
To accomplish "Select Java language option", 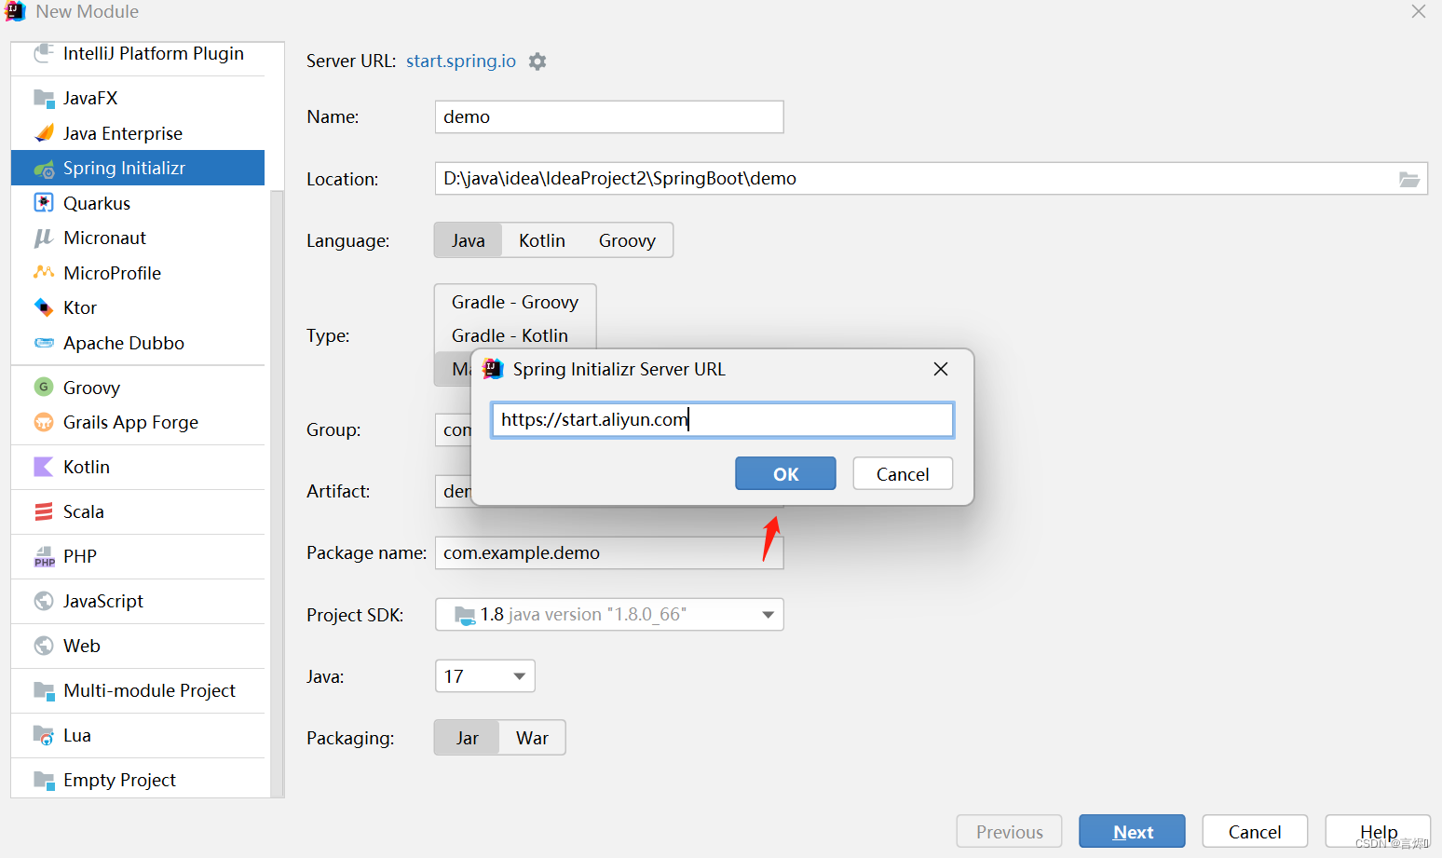I will point(469,240).
